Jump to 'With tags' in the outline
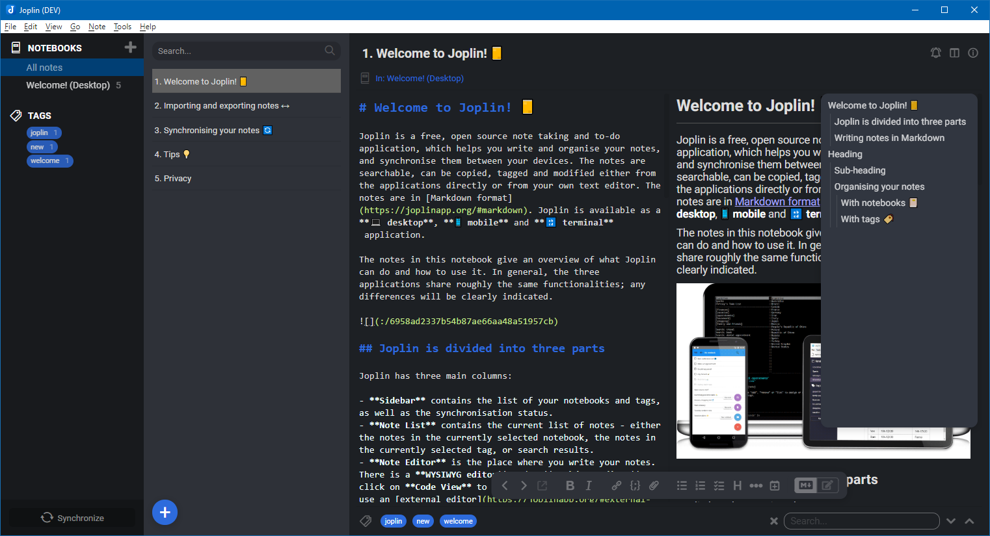 (x=867, y=219)
